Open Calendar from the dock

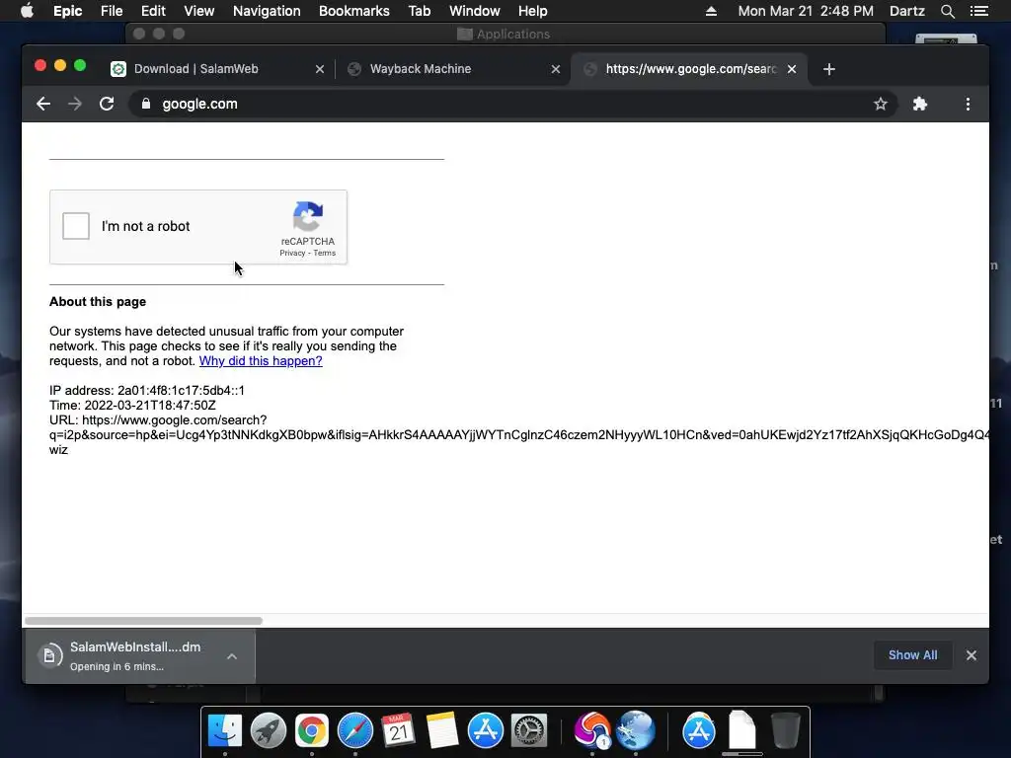(x=399, y=731)
